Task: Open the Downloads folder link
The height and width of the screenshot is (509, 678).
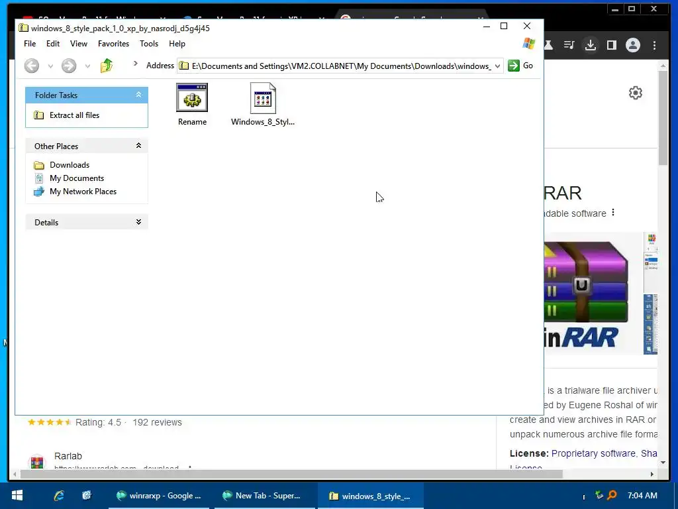Action: pos(70,165)
